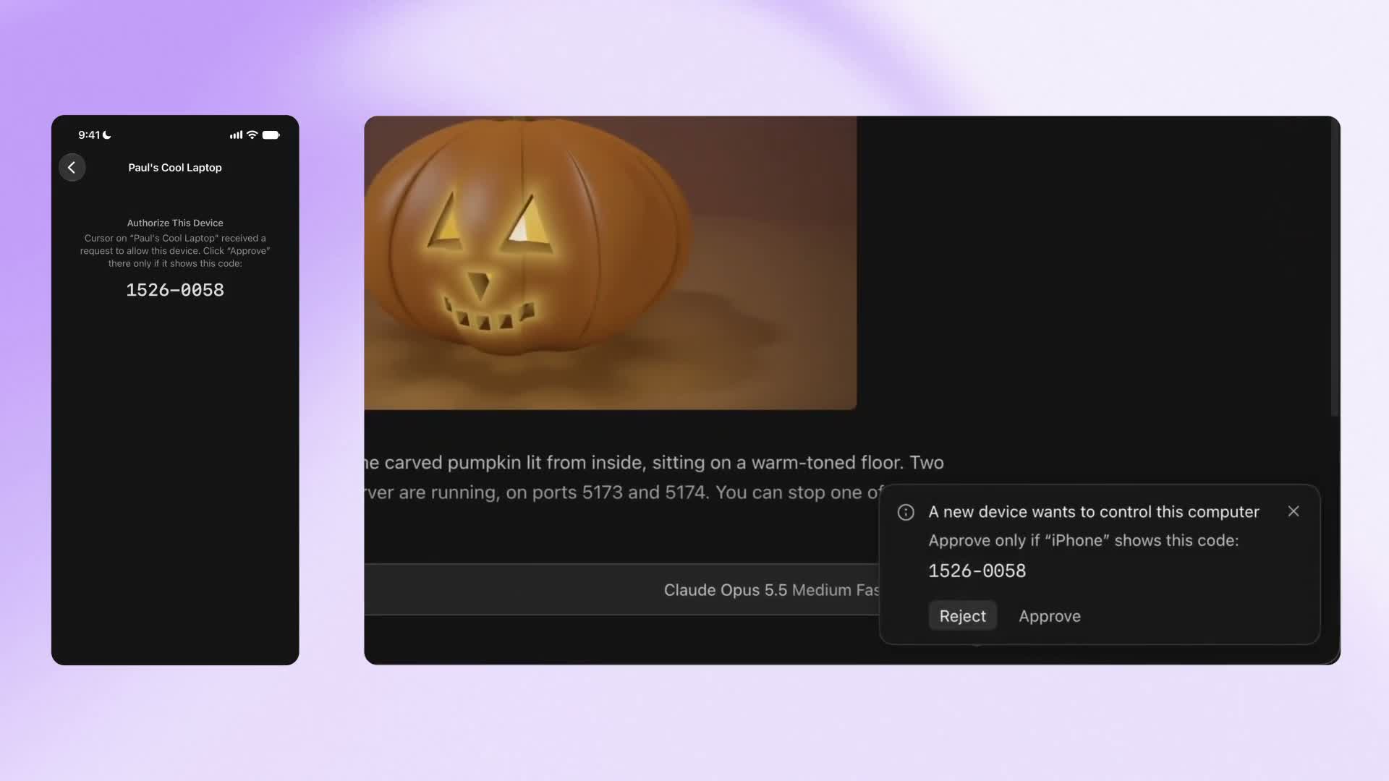Click the 'Approve only if iPhone shows' line
Image resolution: width=1389 pixels, height=781 pixels.
pos(1084,541)
